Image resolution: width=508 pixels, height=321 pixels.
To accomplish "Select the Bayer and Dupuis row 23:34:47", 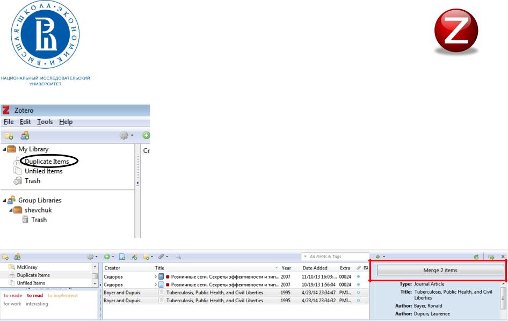I will pyautogui.click(x=236, y=293).
